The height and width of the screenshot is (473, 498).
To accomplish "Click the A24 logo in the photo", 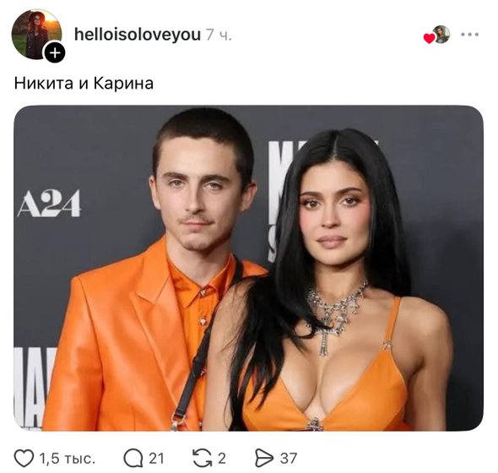I will (49, 204).
